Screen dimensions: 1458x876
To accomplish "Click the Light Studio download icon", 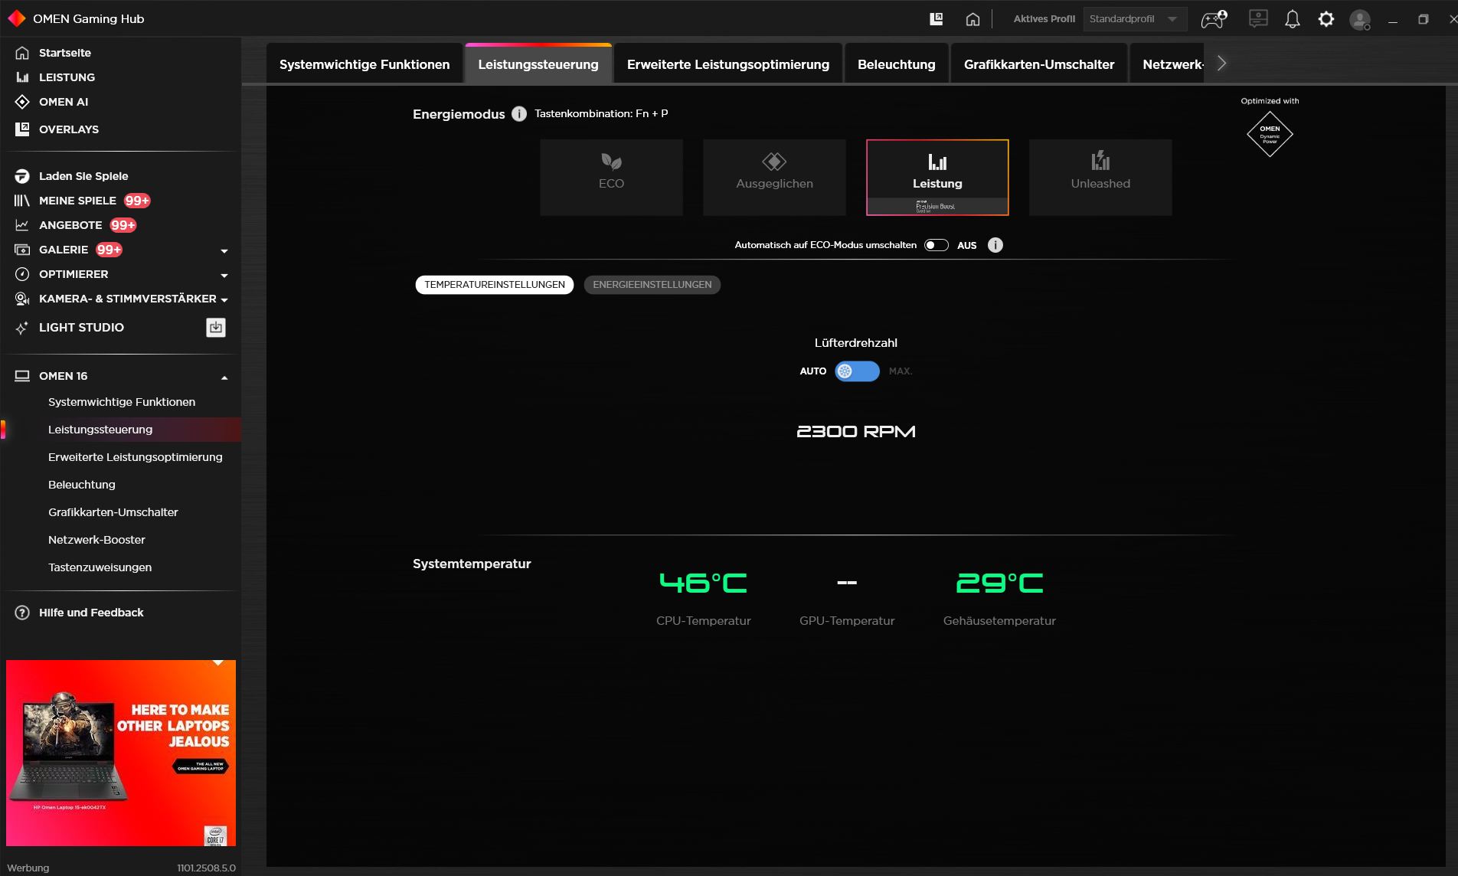I will [216, 328].
